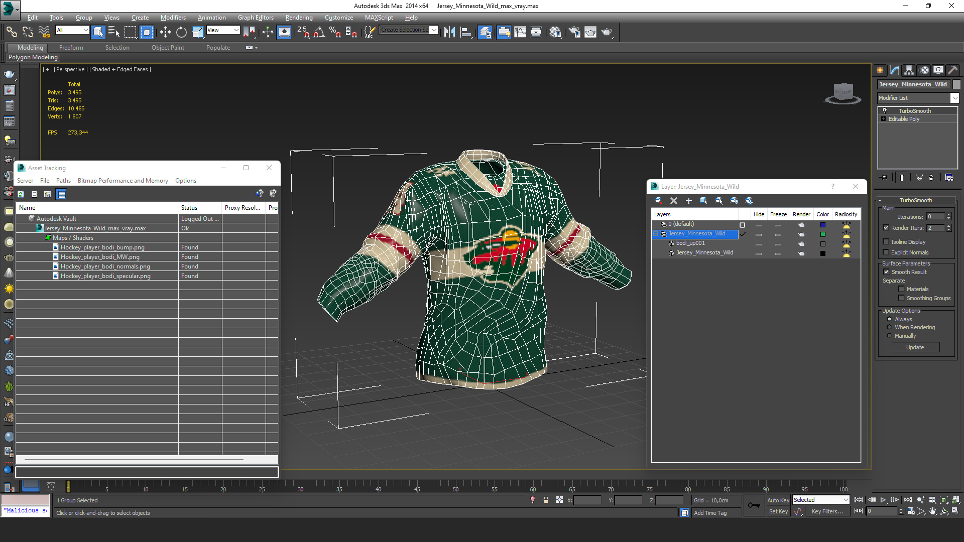Add selected objects to layer plus icon
The height and width of the screenshot is (542, 964).
pyautogui.click(x=689, y=201)
